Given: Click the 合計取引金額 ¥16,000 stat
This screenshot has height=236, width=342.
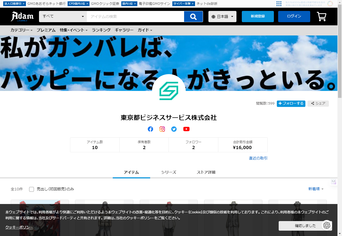Looking at the screenshot, I should [x=243, y=145].
